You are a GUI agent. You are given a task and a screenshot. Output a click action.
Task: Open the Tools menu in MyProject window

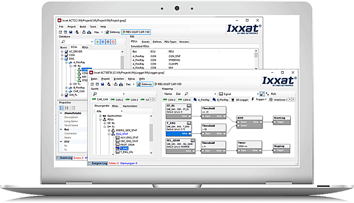pos(93,27)
